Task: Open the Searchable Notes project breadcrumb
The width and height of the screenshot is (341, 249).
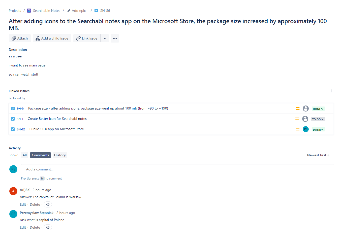Action: pyautogui.click(x=46, y=11)
